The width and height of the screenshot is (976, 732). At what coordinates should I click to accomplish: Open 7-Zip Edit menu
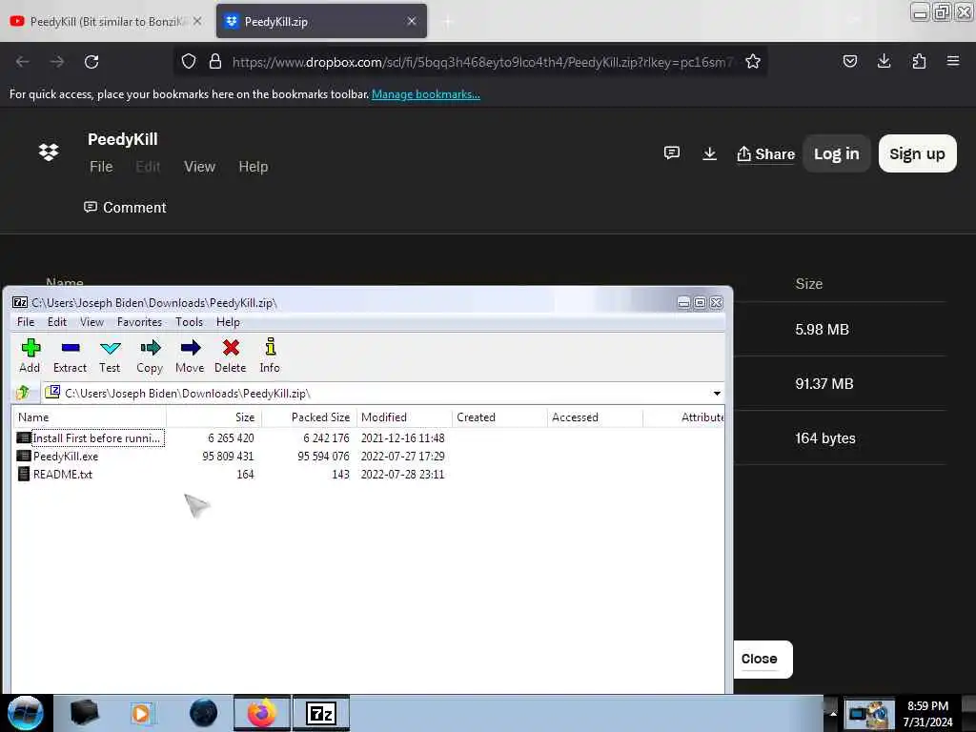click(x=56, y=322)
